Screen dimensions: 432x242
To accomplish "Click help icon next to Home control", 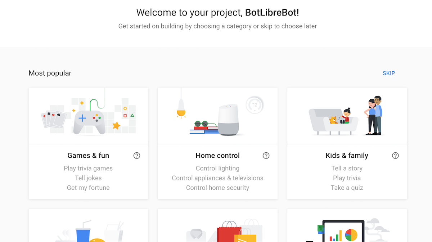I will coord(266,156).
